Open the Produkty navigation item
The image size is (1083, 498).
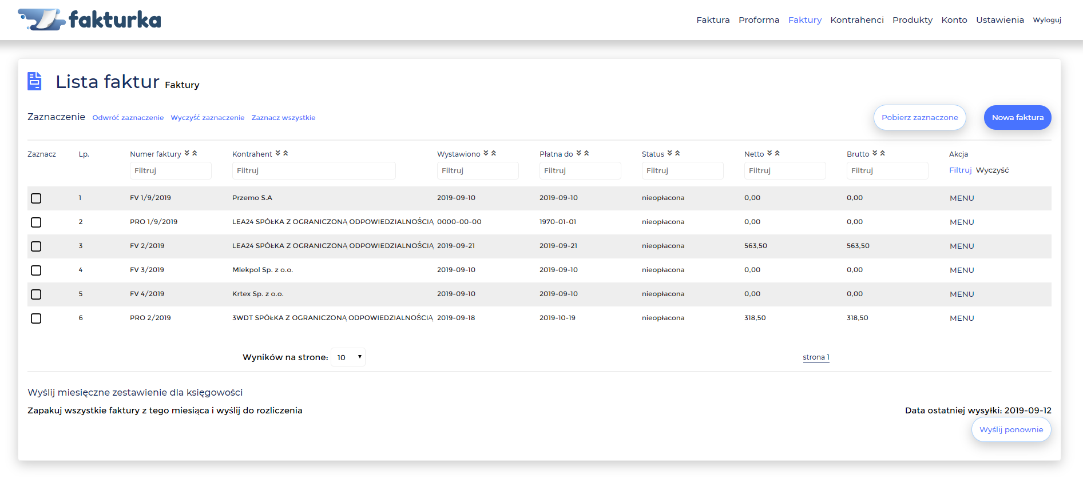[912, 20]
